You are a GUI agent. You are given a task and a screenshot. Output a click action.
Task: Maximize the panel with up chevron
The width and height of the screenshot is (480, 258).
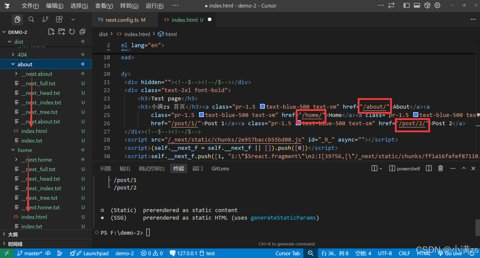click(x=464, y=168)
